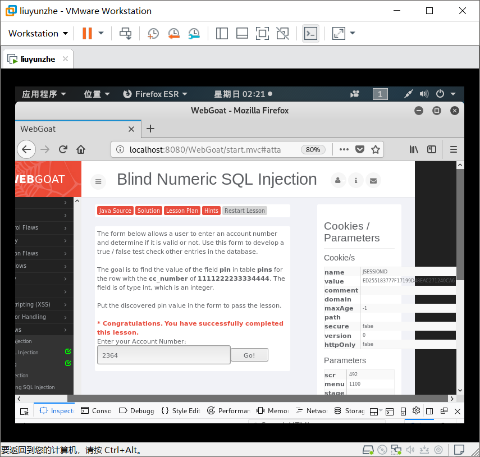This screenshot has width=480, height=457.
Task: Open the Firefox hamburger menu
Action: tap(454, 149)
